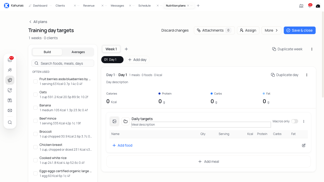Select the Build tab
This screenshot has height=182, width=324.
tap(47, 52)
